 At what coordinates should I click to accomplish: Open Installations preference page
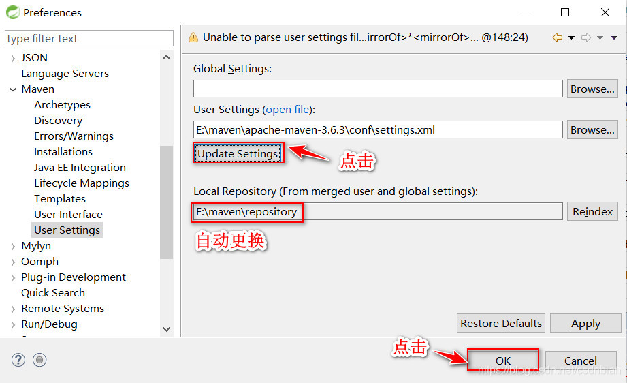point(63,152)
